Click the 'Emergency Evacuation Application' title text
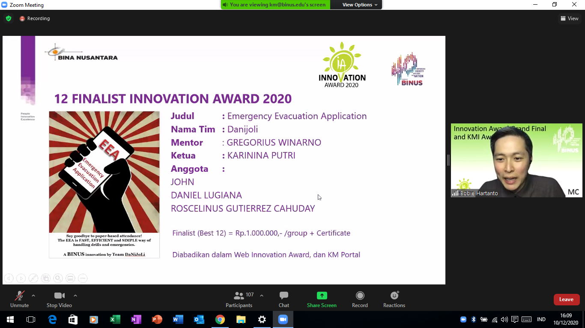 pos(297,116)
